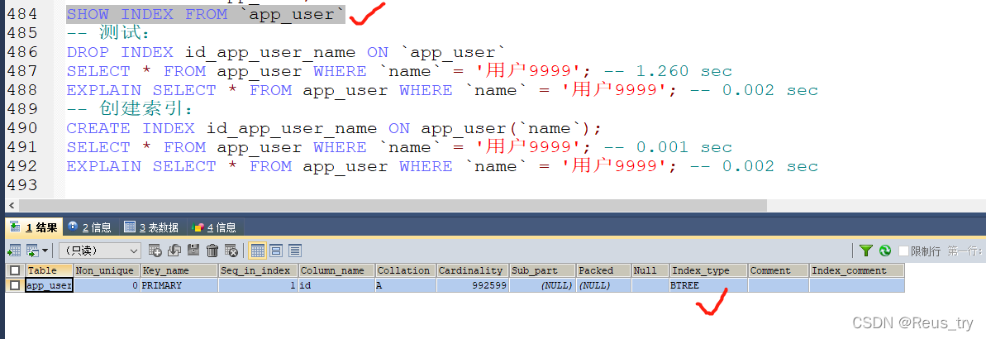Enable the 限制行 limit rows checkbox
The height and width of the screenshot is (339, 986).
(x=903, y=251)
